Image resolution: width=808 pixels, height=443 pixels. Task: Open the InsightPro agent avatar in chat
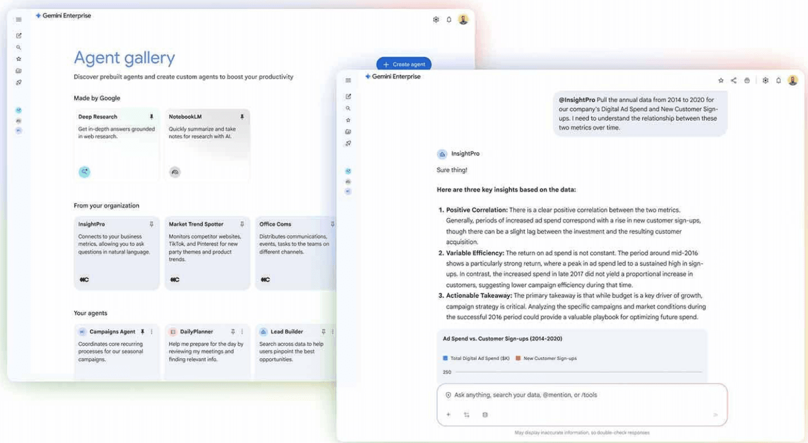(x=442, y=153)
